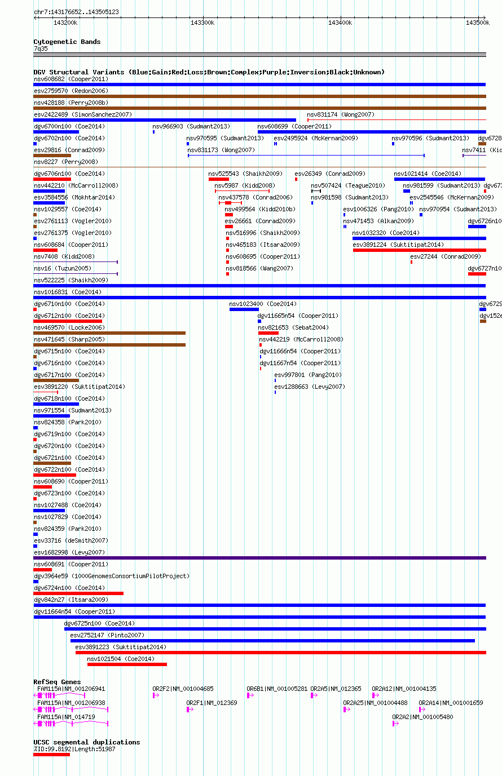The width and height of the screenshot is (502, 776).
Task: Click nsv1021414 (Coe2014) gain label
Action: click(428, 174)
